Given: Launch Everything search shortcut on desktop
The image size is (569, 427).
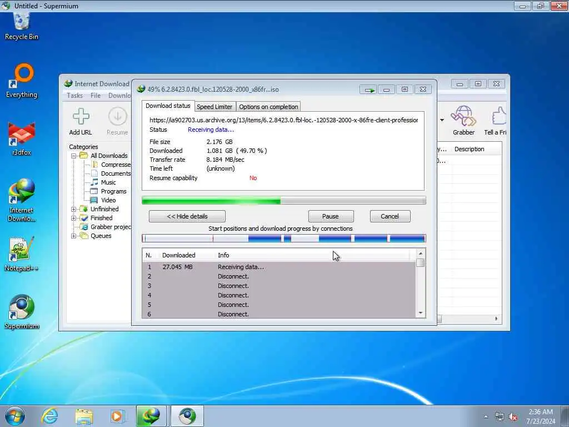Looking at the screenshot, I should [x=22, y=81].
